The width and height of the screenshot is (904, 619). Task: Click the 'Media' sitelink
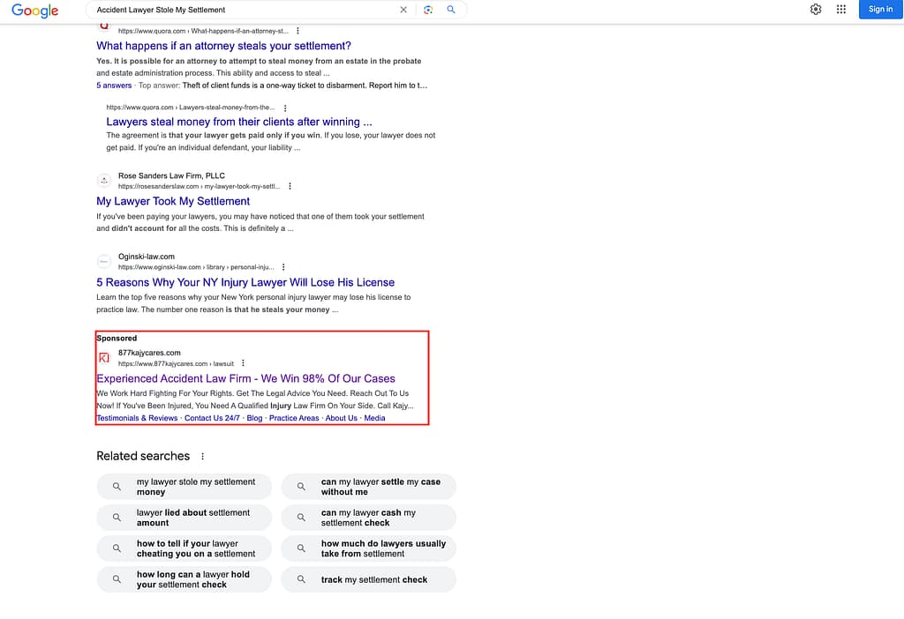tap(374, 418)
